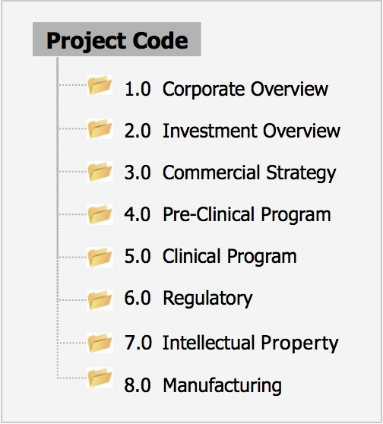This screenshot has height=424, width=383.
Task: Open the 1.0 Corporate Overview label
Action: coord(226,89)
